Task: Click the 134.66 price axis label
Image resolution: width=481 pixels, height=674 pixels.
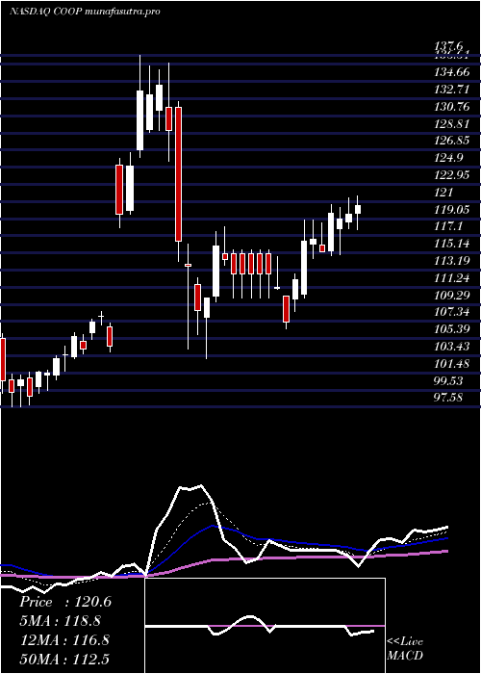Action: 452,72
